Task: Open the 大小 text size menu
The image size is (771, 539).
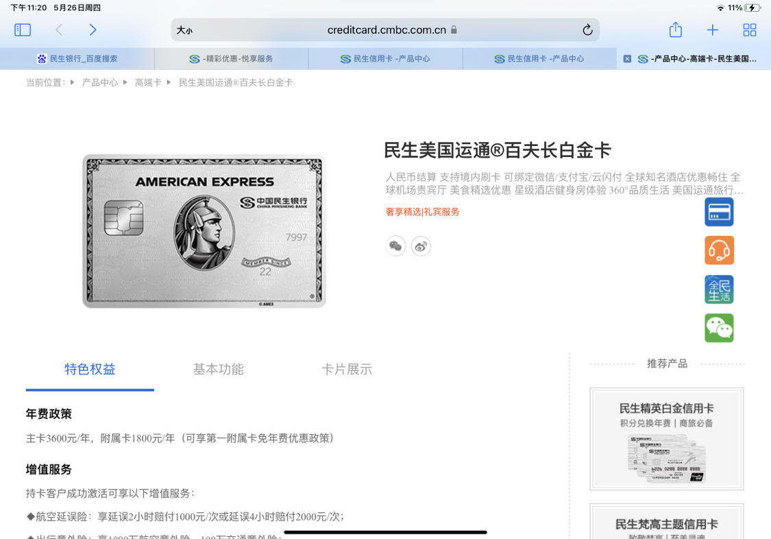Action: tap(184, 30)
